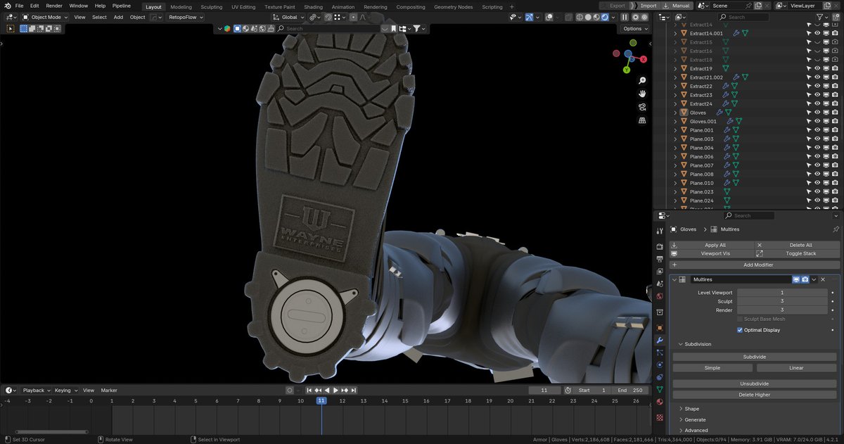Toggle visibility eye for Extract22

point(817,86)
